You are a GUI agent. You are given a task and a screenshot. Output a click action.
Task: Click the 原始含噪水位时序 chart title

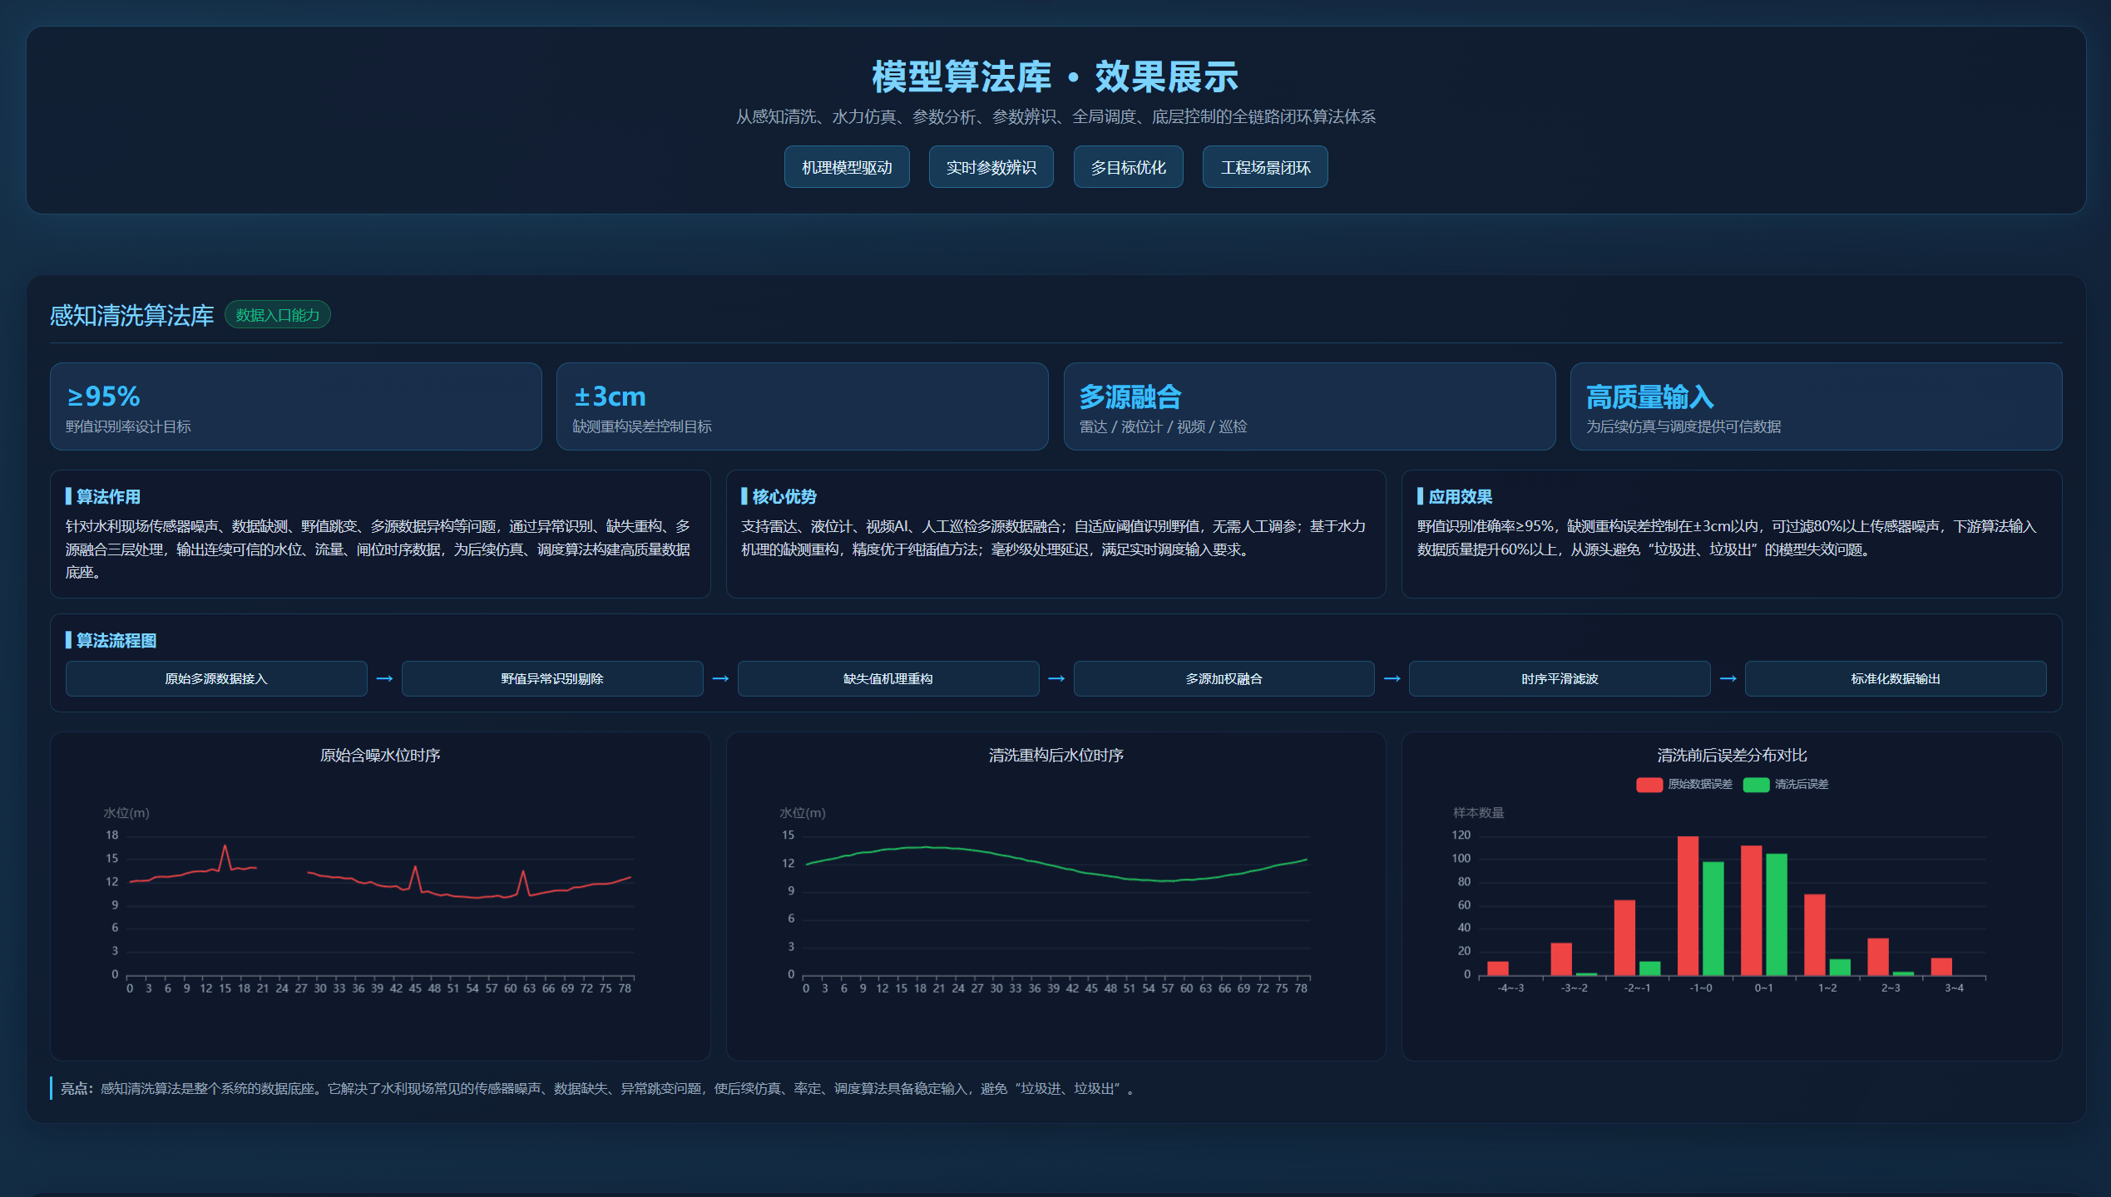click(x=380, y=755)
